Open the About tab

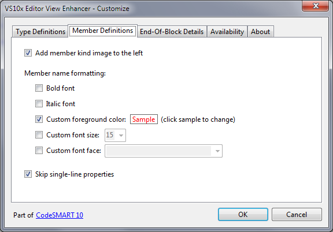(x=260, y=32)
